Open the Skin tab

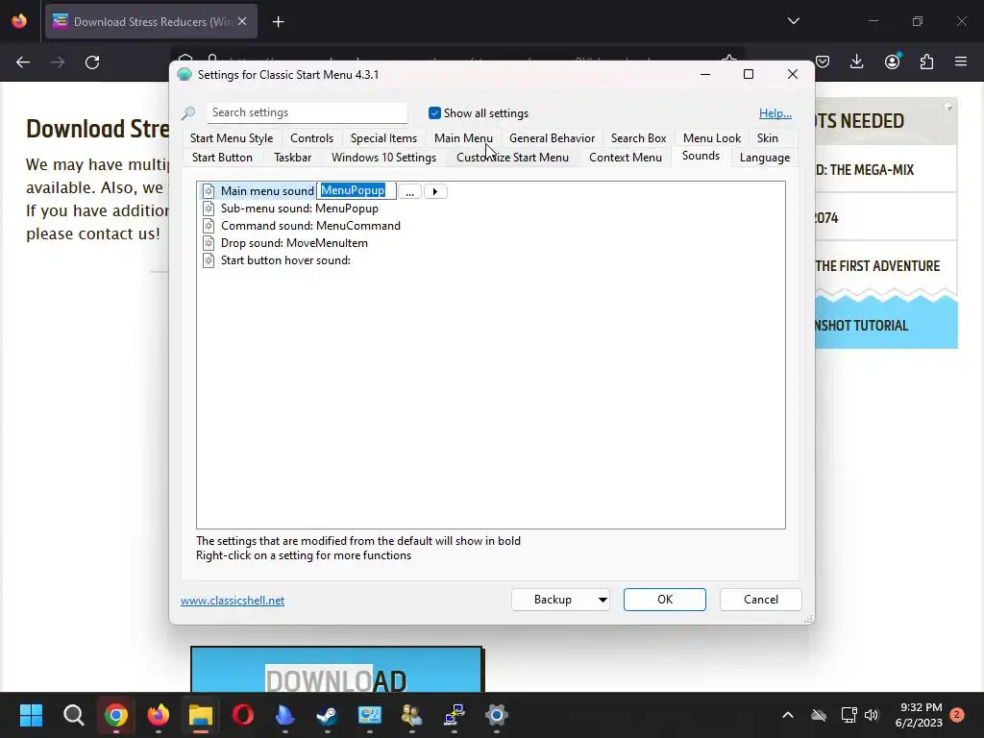(x=767, y=138)
